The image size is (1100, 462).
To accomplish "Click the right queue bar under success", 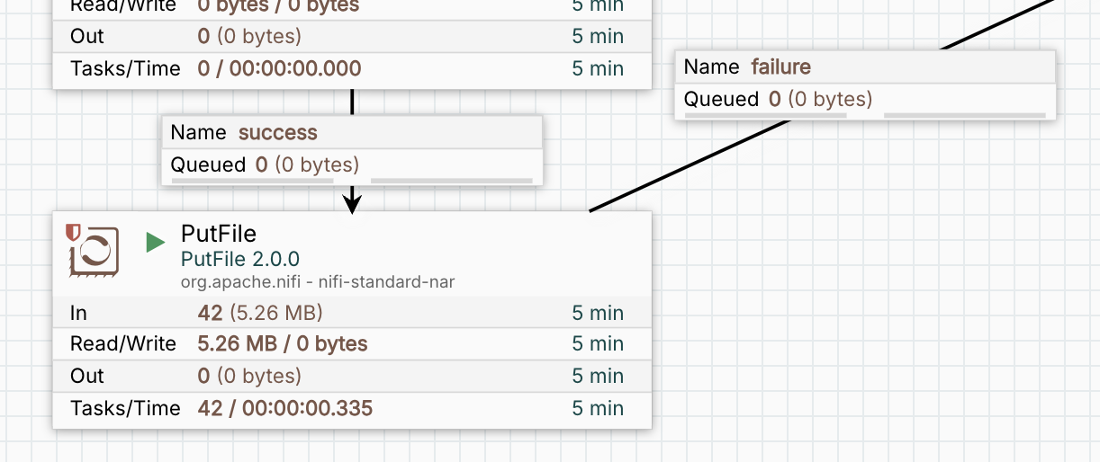I will coord(451,181).
